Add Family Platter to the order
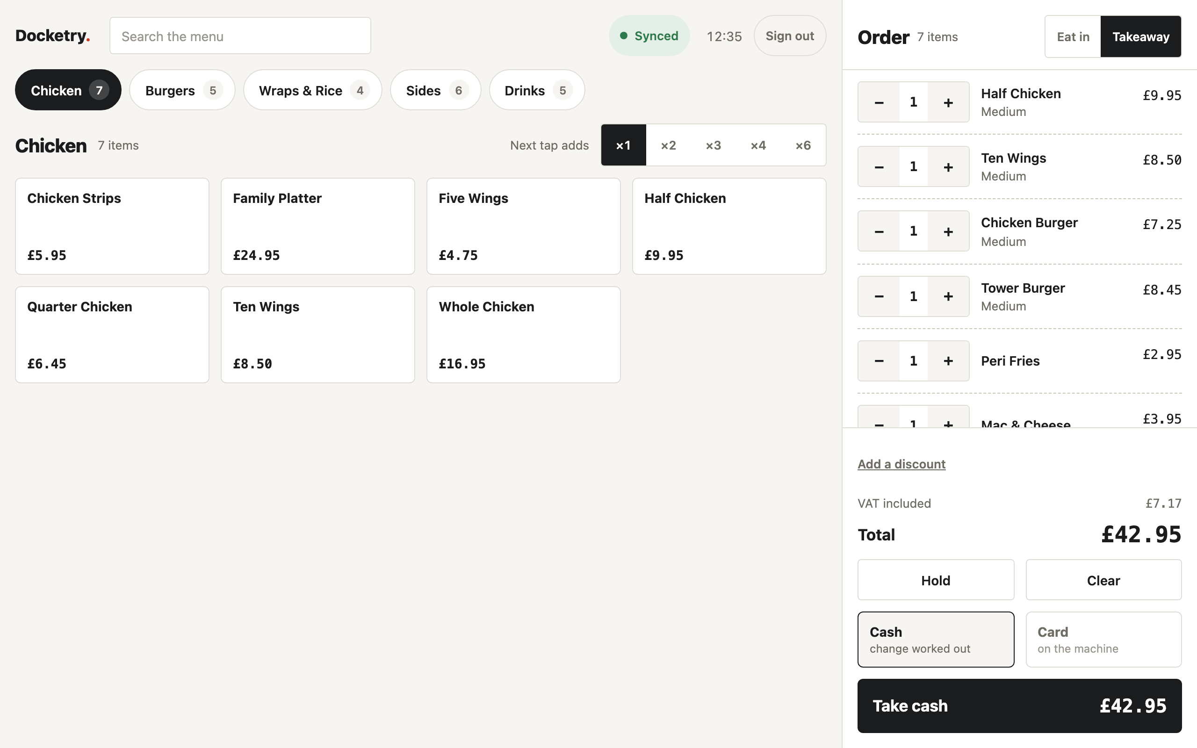1197x748 pixels. click(x=317, y=226)
